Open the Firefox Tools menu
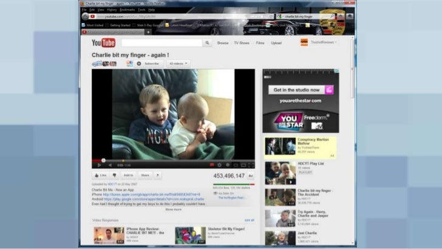Viewport: 442px width, 249px height. point(141,10)
